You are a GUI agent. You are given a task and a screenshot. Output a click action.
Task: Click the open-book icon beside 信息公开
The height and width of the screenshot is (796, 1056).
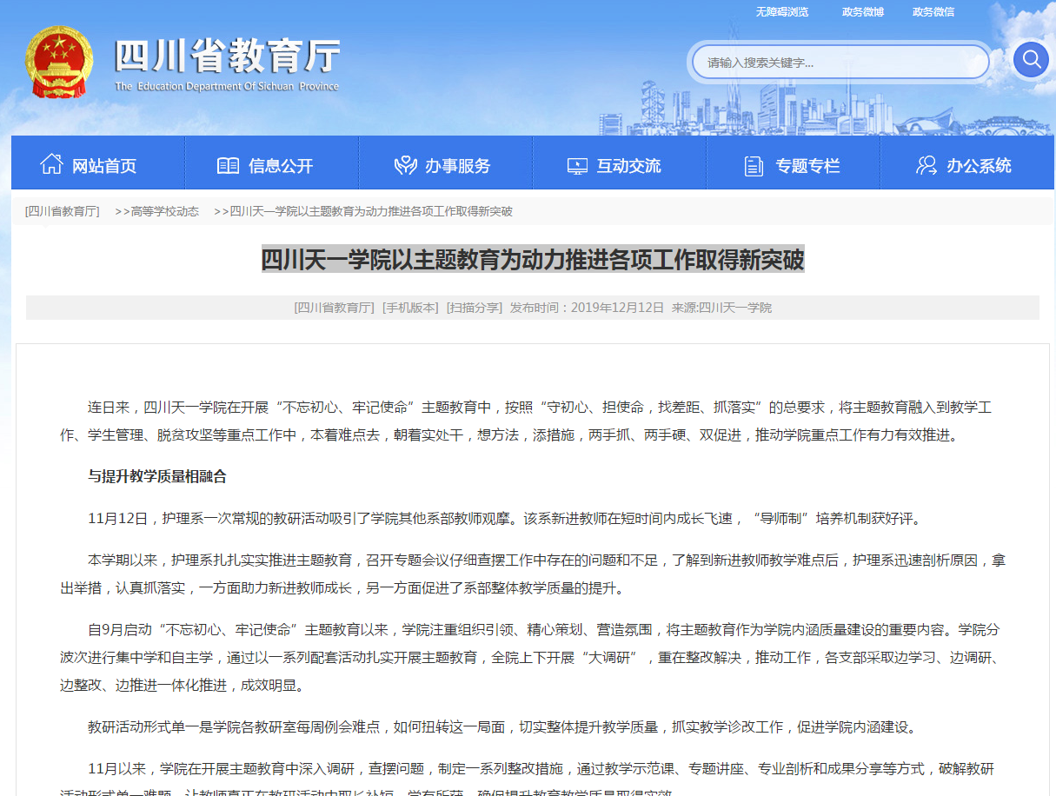click(x=228, y=165)
